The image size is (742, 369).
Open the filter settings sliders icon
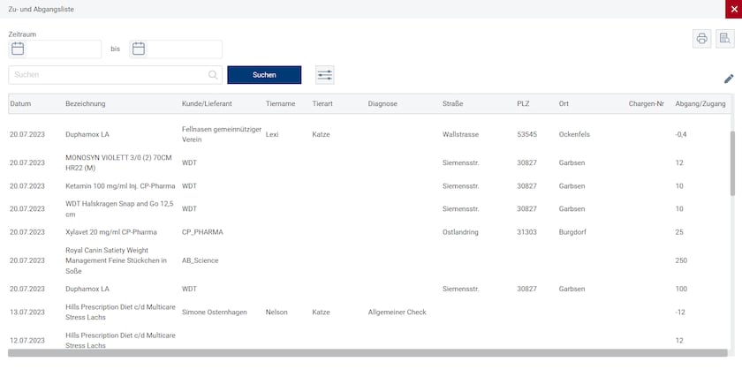[325, 75]
